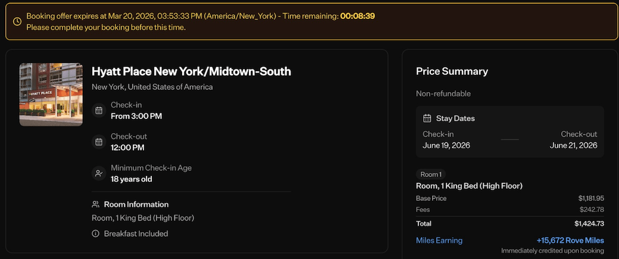Click the Miles Earning link
This screenshot has height=259, width=619.
click(x=439, y=241)
